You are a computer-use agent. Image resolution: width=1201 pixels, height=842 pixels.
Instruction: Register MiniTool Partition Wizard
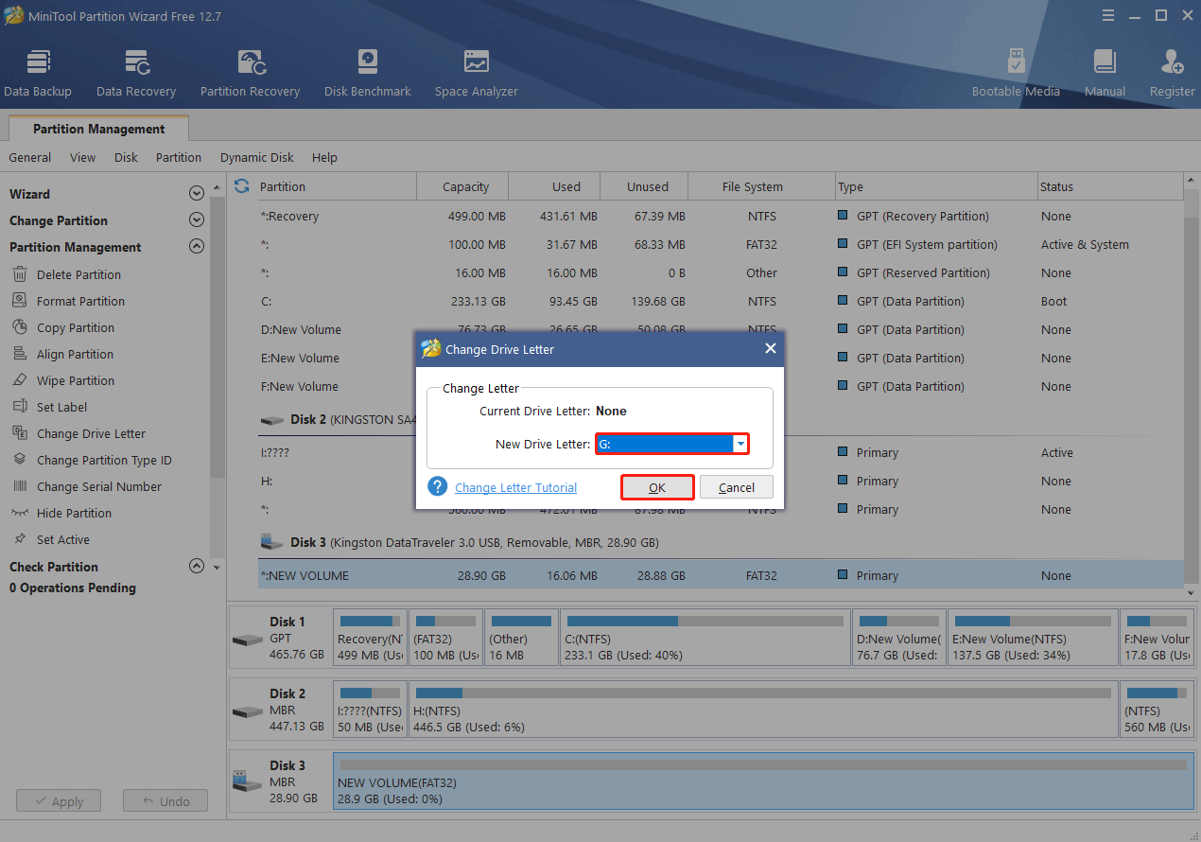(x=1172, y=71)
